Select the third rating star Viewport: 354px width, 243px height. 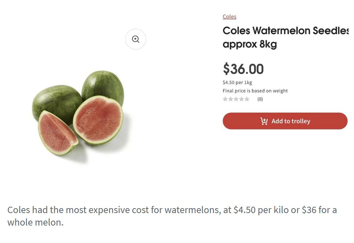click(236, 99)
